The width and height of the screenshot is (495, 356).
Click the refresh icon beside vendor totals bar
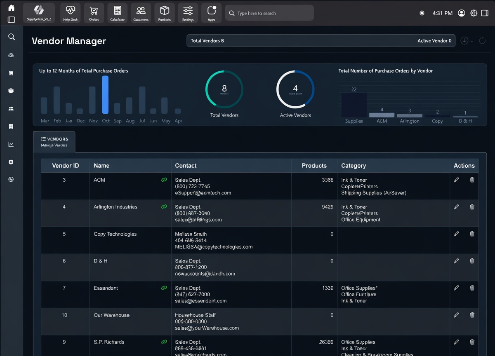click(482, 41)
